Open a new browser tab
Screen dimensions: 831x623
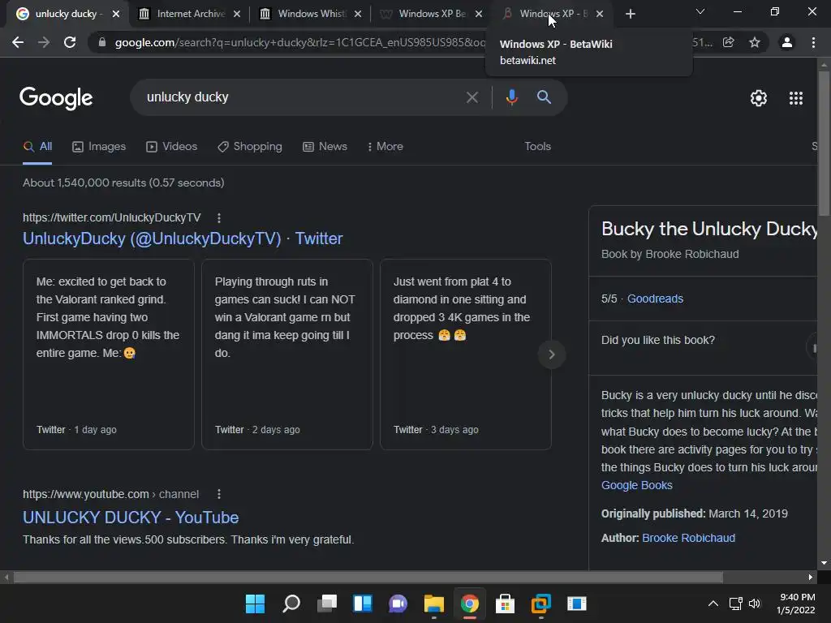click(630, 14)
